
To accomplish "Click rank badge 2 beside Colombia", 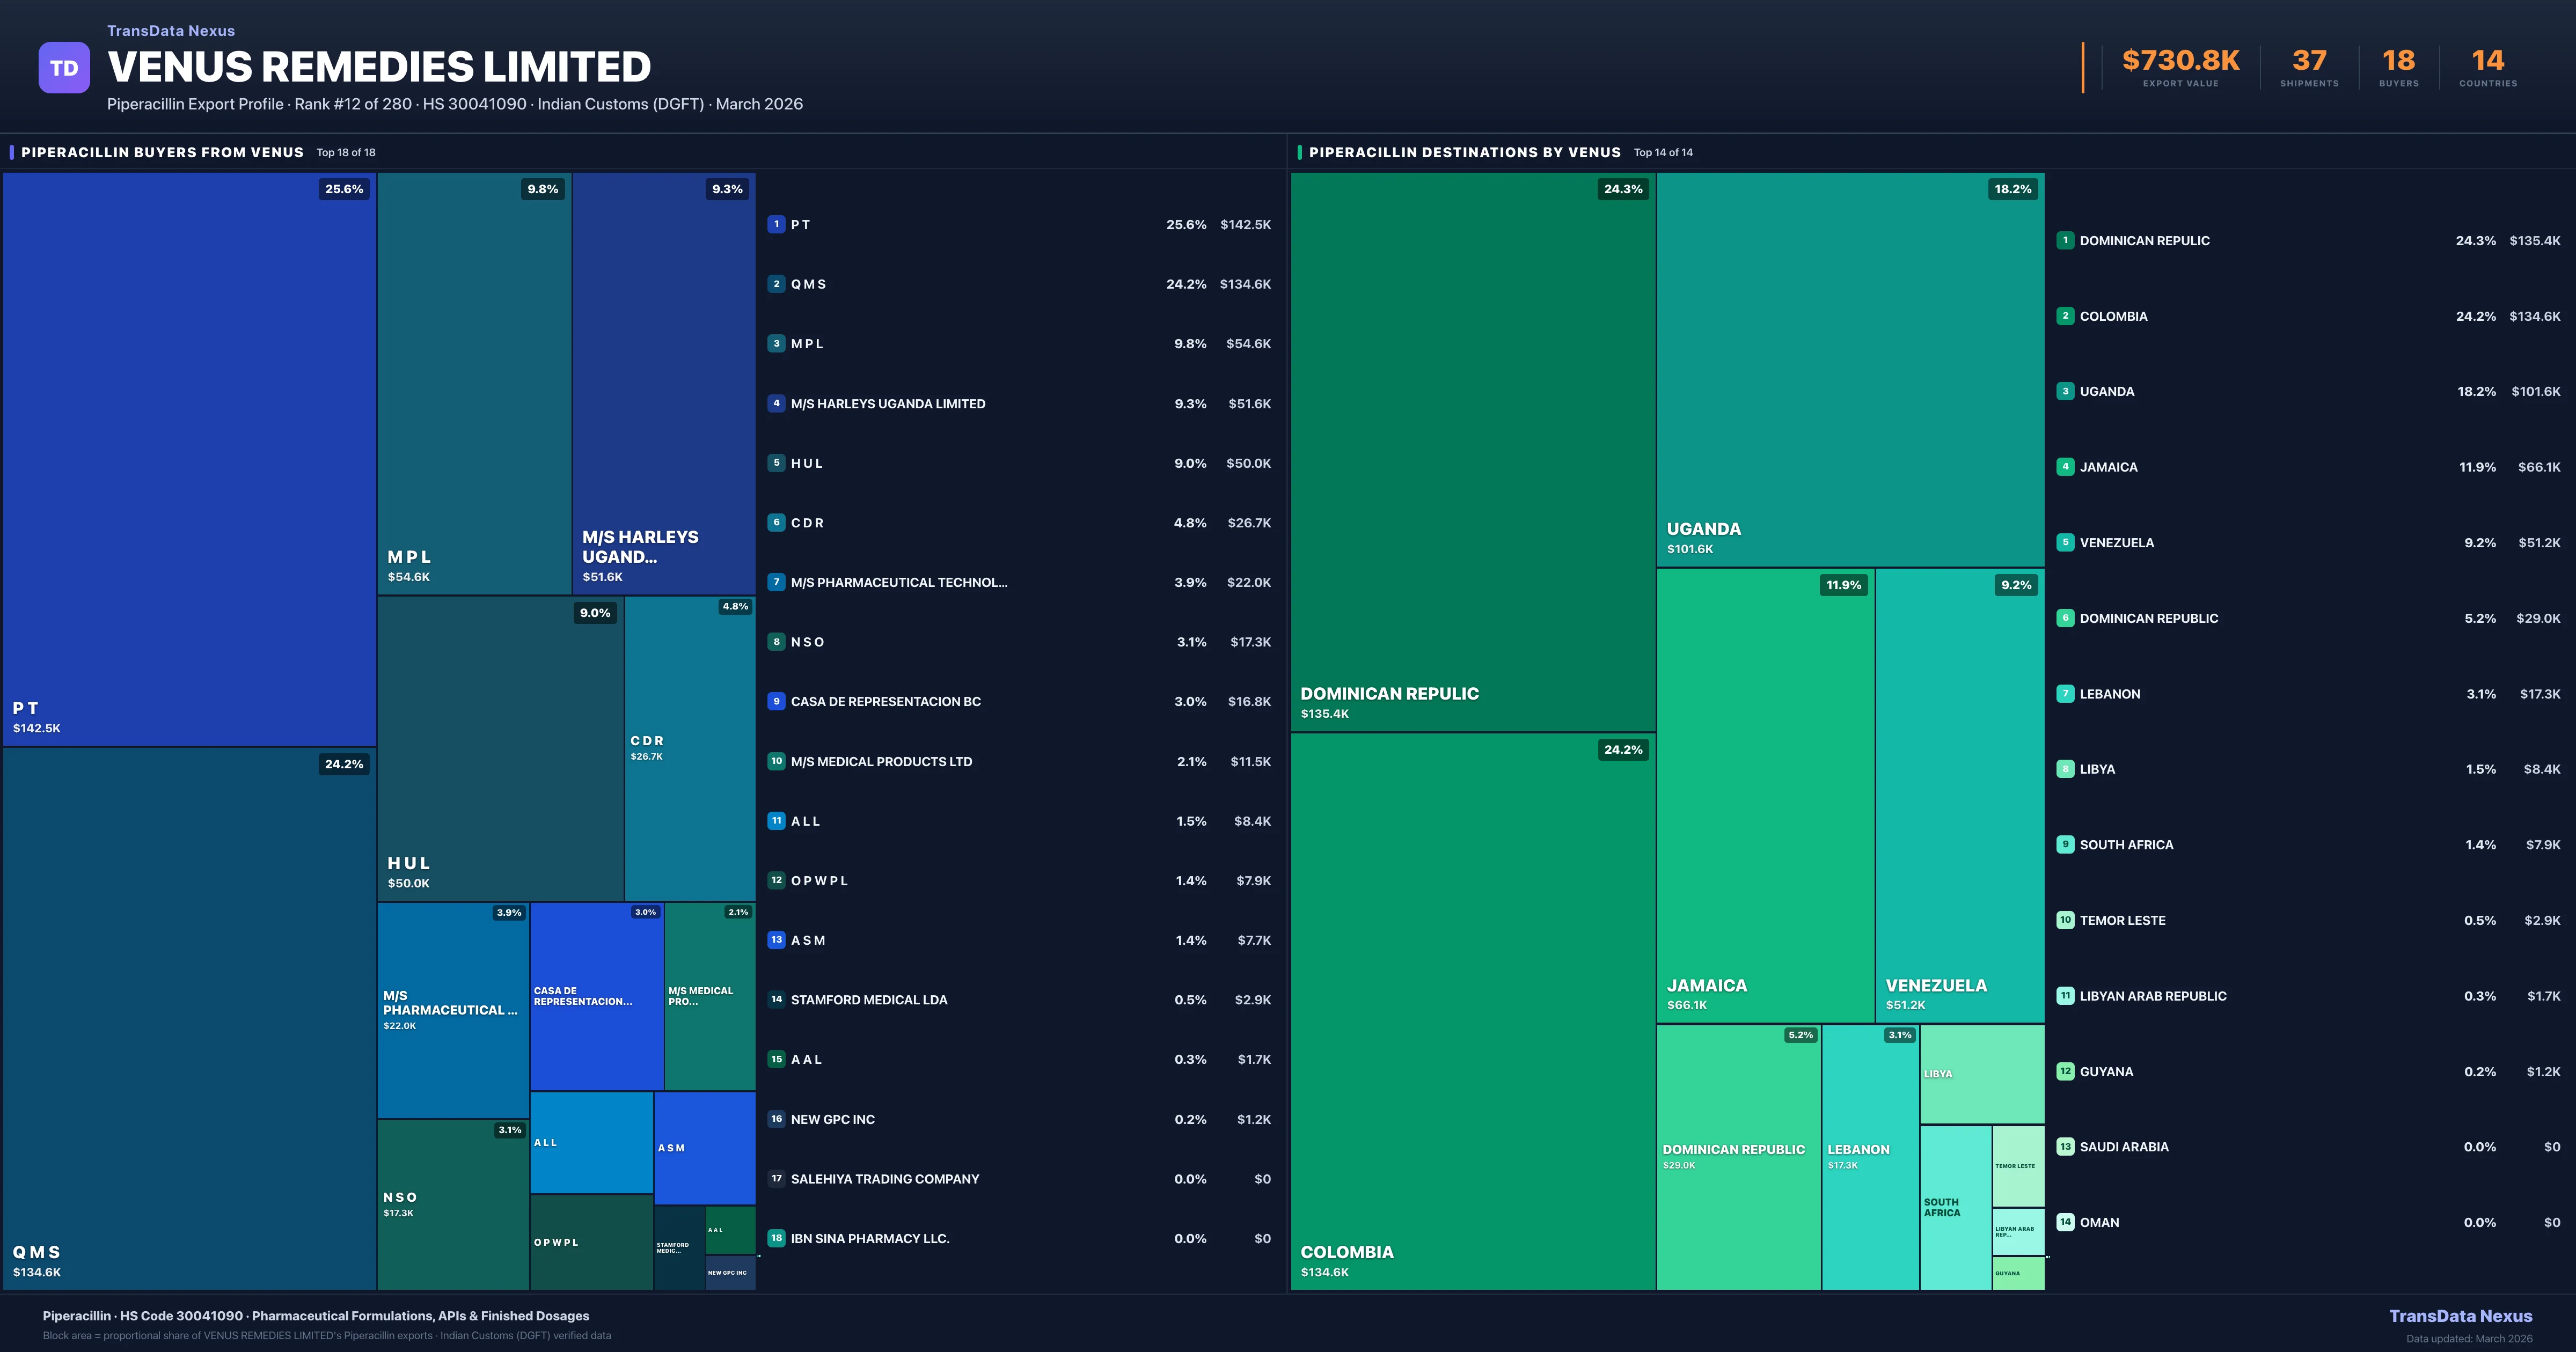I will coord(2065,316).
